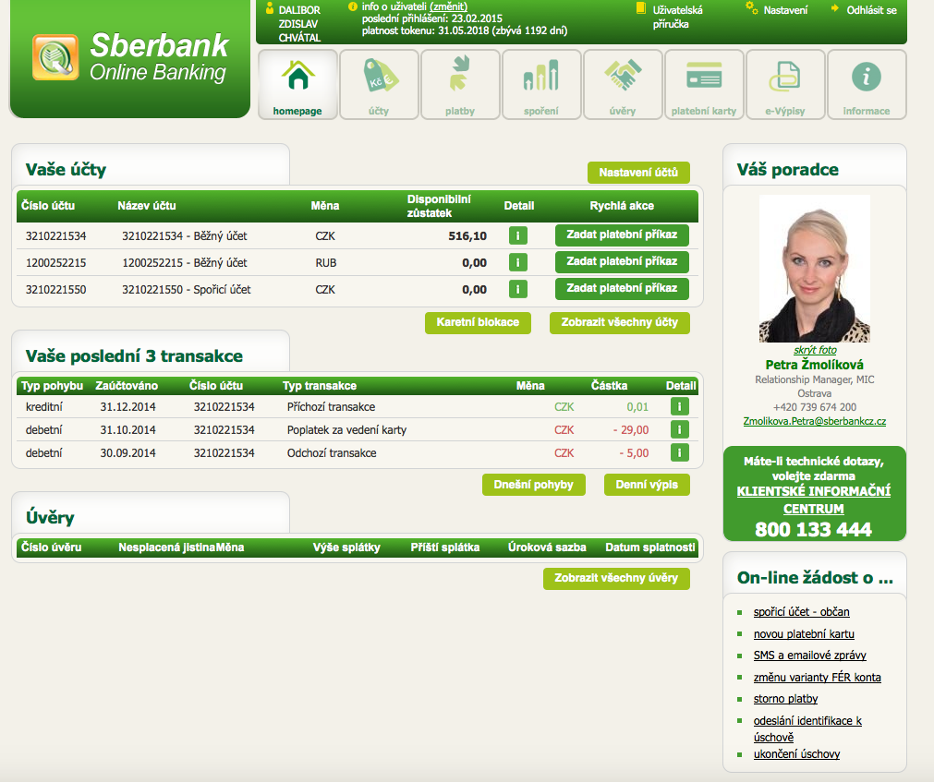This screenshot has width=934, height=782.
Task: Click 'změnu varianty FÉR konta' link
Action: [818, 678]
